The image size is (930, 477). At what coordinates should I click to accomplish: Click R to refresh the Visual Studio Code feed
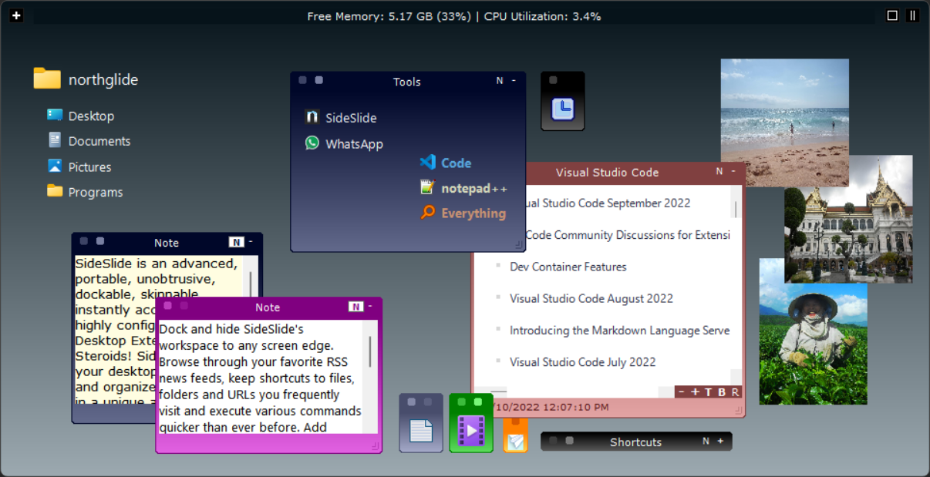(x=735, y=391)
